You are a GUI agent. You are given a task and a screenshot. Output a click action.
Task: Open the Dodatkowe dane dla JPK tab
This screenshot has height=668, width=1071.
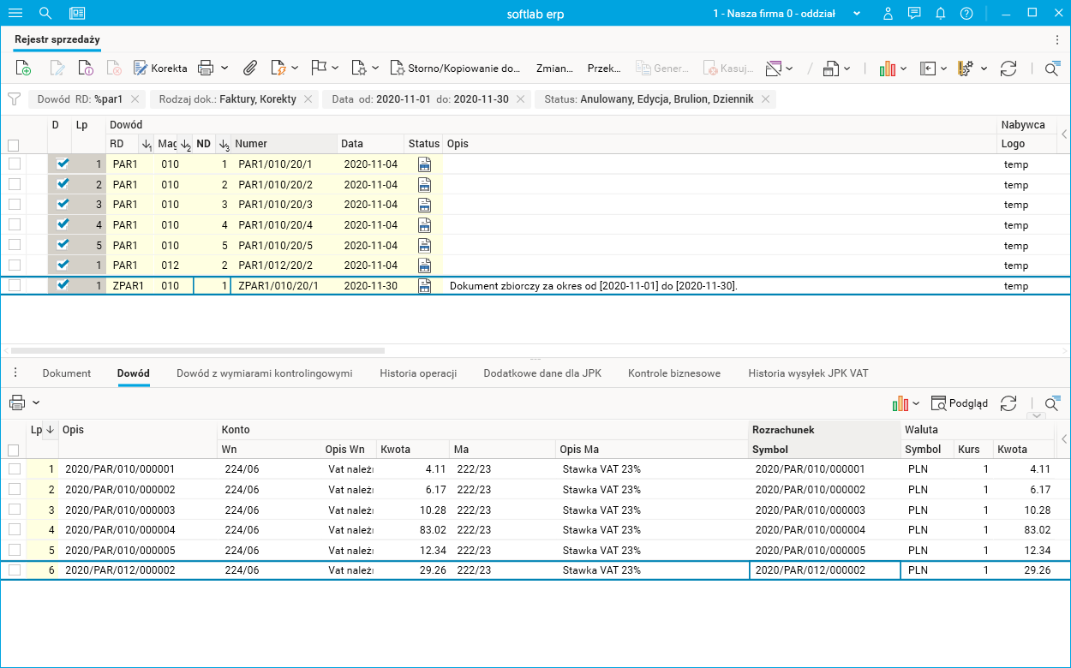(x=542, y=373)
